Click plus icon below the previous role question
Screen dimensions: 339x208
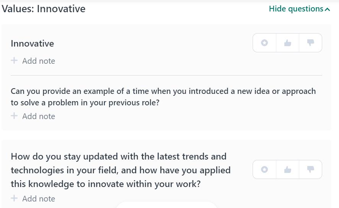14,116
